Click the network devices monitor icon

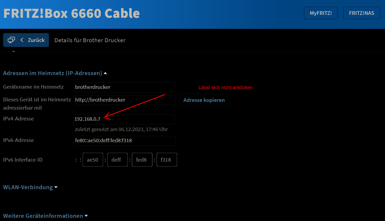pyautogui.click(x=11, y=40)
